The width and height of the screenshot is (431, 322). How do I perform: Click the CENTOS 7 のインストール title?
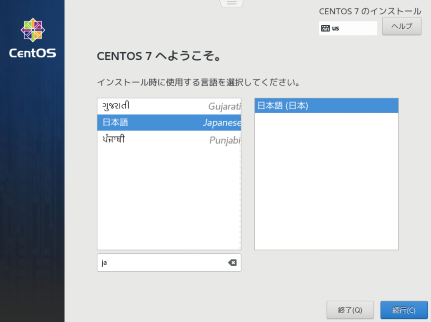click(370, 11)
